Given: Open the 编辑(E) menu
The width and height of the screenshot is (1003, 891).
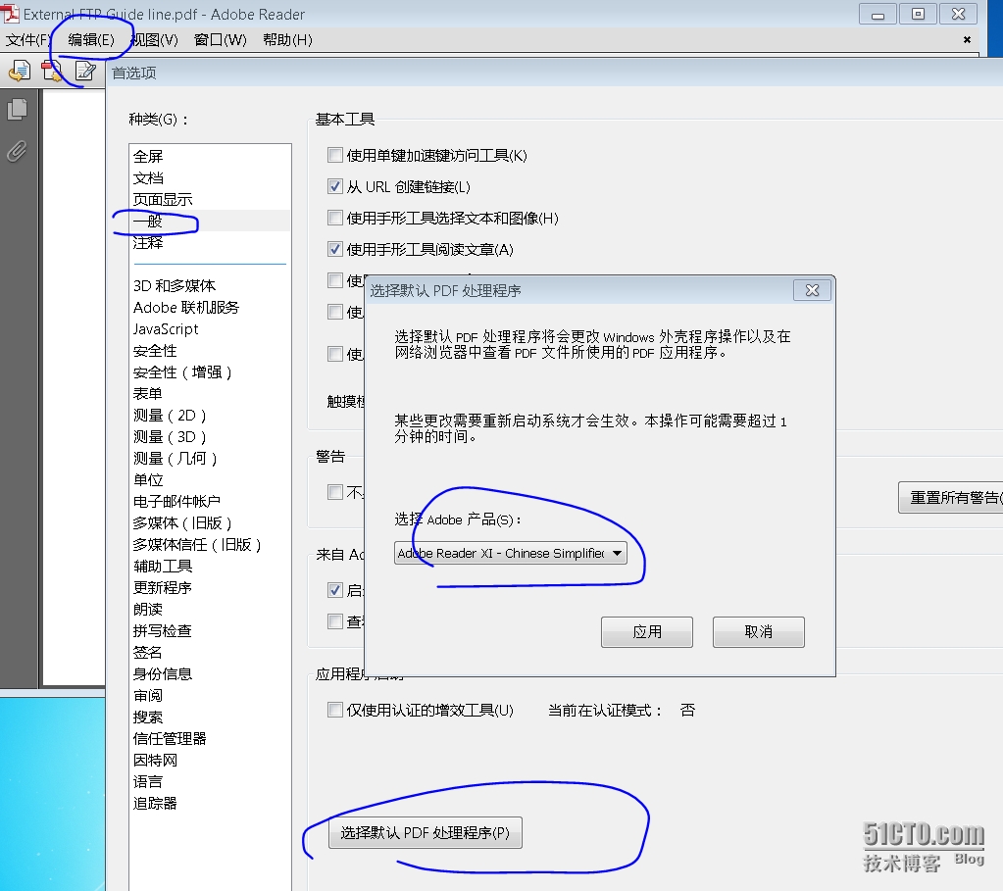Looking at the screenshot, I should pos(91,40).
